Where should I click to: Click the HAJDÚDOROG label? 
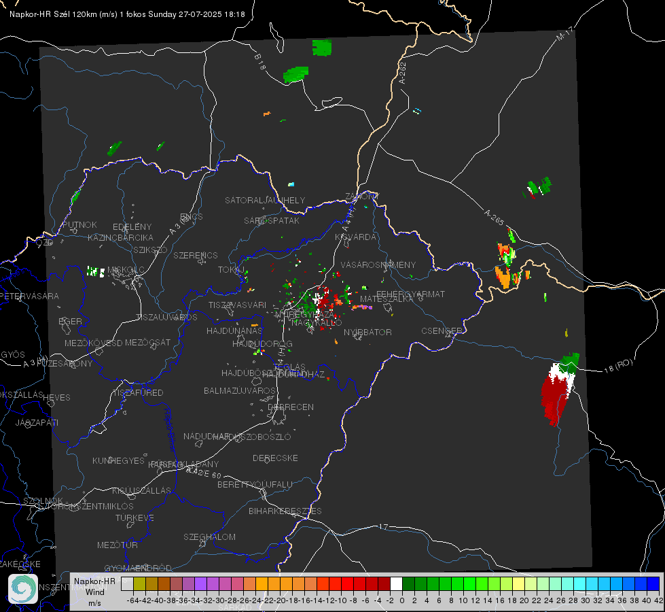262,343
